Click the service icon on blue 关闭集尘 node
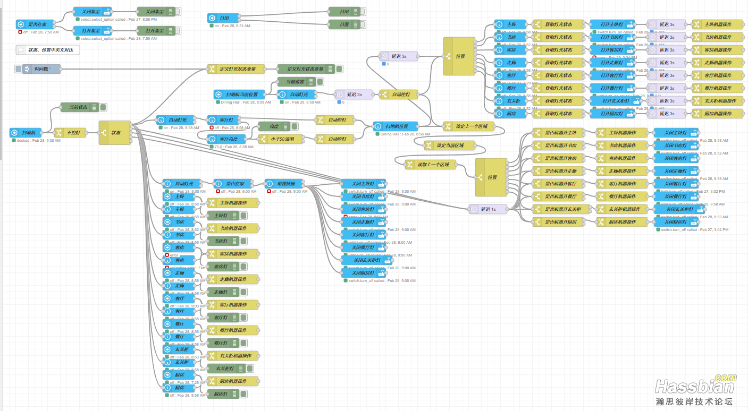The height and width of the screenshot is (411, 748). [107, 12]
